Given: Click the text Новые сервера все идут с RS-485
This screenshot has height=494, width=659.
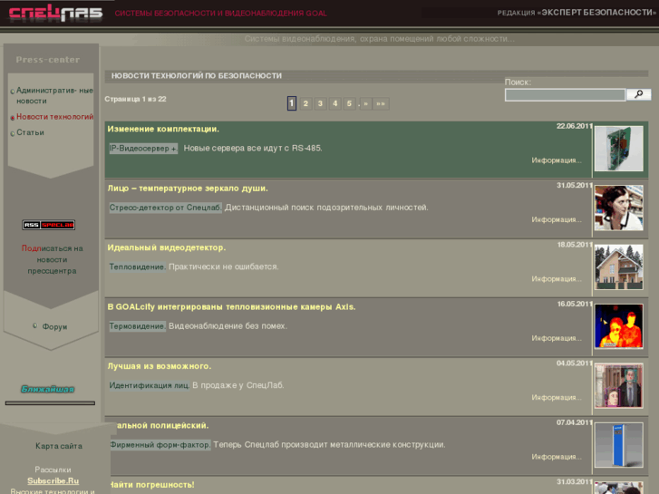Looking at the screenshot, I should click(253, 149).
